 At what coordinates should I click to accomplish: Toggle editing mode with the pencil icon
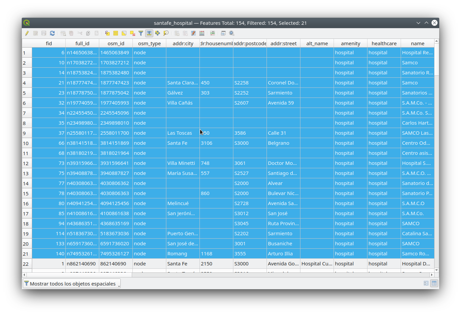pos(27,33)
